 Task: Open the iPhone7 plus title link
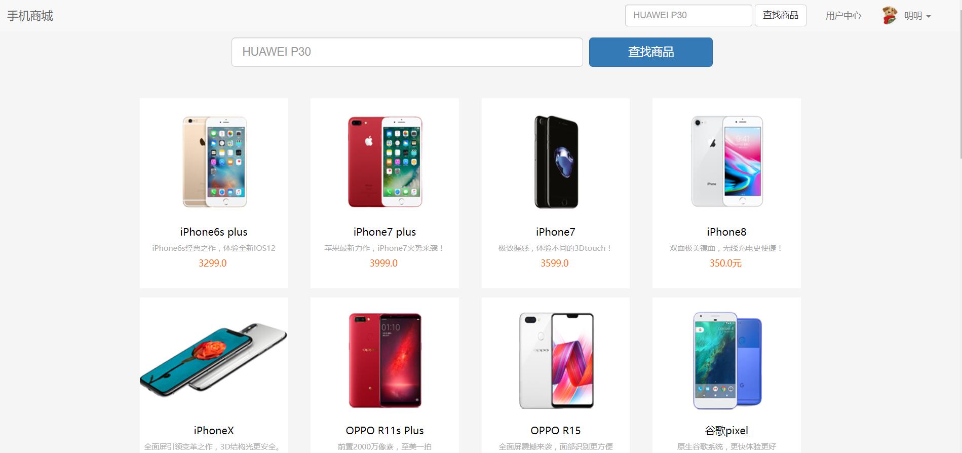tap(384, 232)
